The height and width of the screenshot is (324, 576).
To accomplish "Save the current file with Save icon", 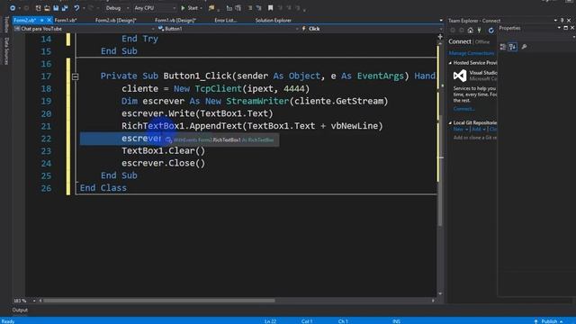I will [x=56, y=8].
